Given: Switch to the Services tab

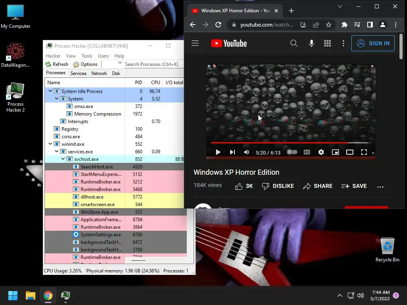Looking at the screenshot, I should point(78,73).
